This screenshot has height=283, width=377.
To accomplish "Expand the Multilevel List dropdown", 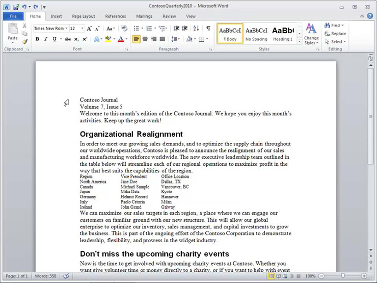I will click(166, 29).
